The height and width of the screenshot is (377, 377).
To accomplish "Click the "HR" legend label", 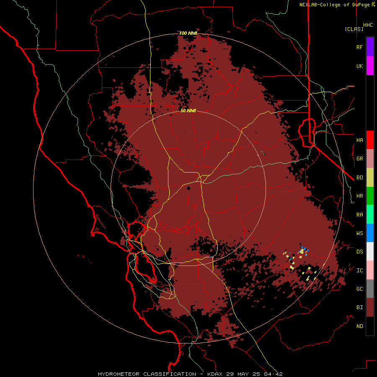I will click(359, 196).
